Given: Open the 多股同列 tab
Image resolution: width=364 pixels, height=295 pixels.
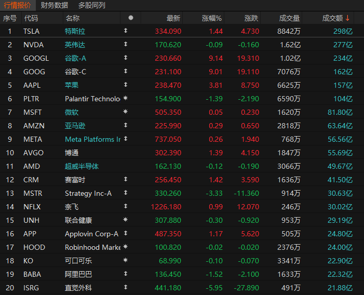Looking at the screenshot, I should click(x=92, y=5).
